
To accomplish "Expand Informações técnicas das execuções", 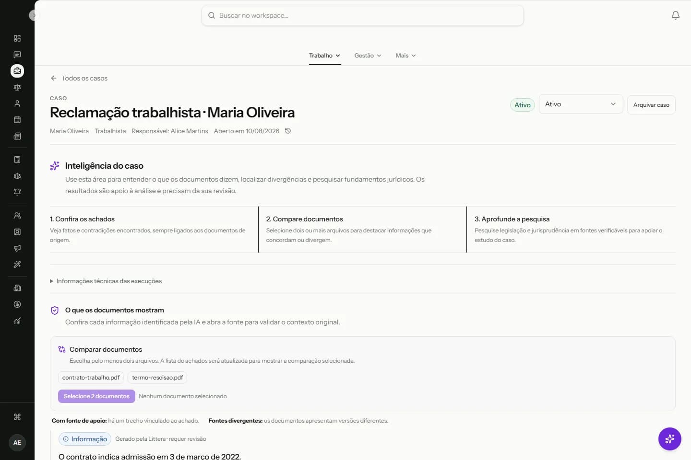I will (x=106, y=281).
